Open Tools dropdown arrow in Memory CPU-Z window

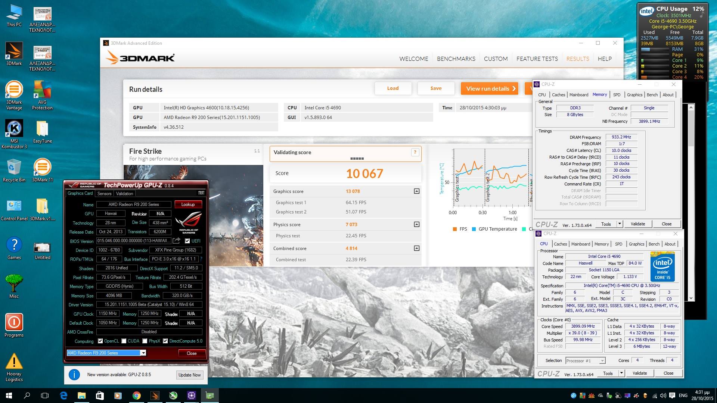(x=620, y=224)
